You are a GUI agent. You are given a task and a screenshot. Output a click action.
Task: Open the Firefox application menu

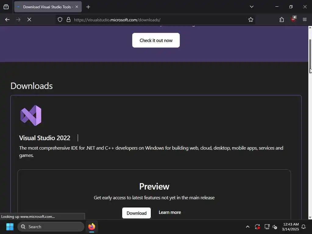tap(305, 20)
